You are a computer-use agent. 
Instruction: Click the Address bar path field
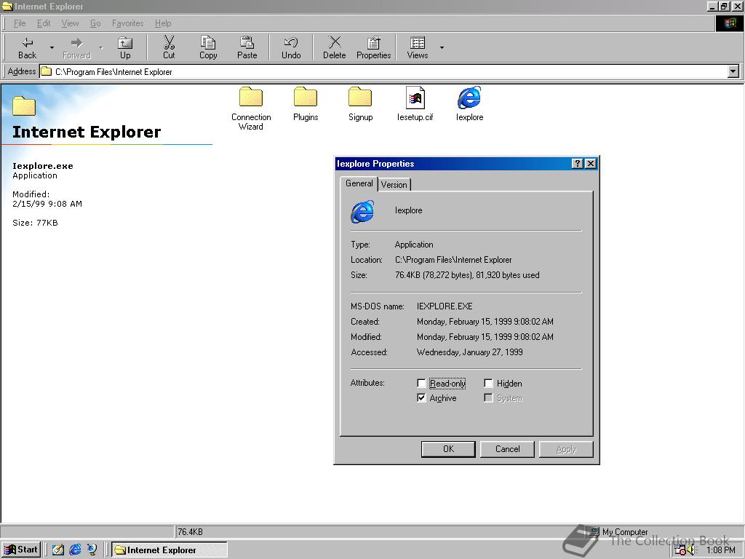click(384, 72)
